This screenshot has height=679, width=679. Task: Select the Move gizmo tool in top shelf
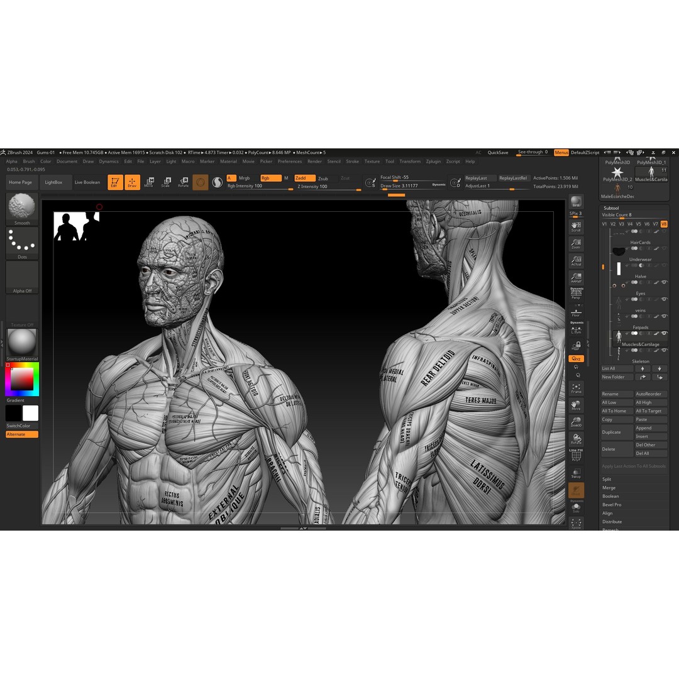coord(149,182)
